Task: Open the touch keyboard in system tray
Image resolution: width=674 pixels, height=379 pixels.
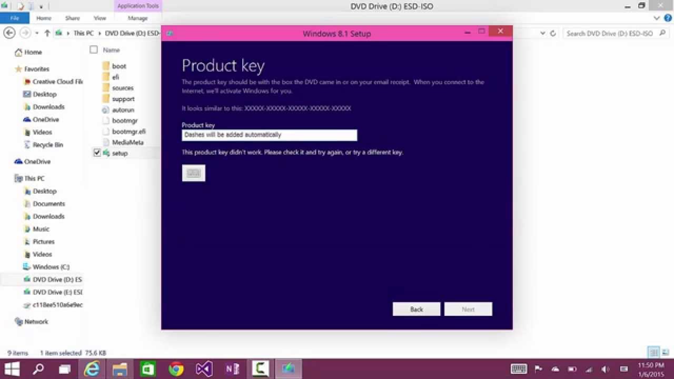Action: (x=519, y=369)
